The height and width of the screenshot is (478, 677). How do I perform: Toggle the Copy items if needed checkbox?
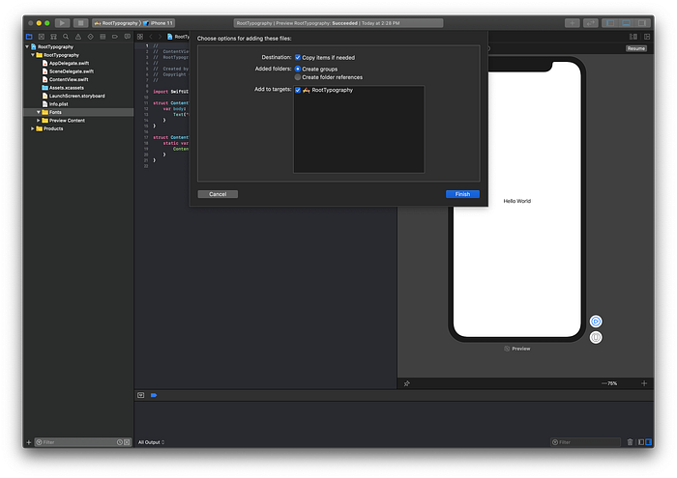tap(298, 57)
